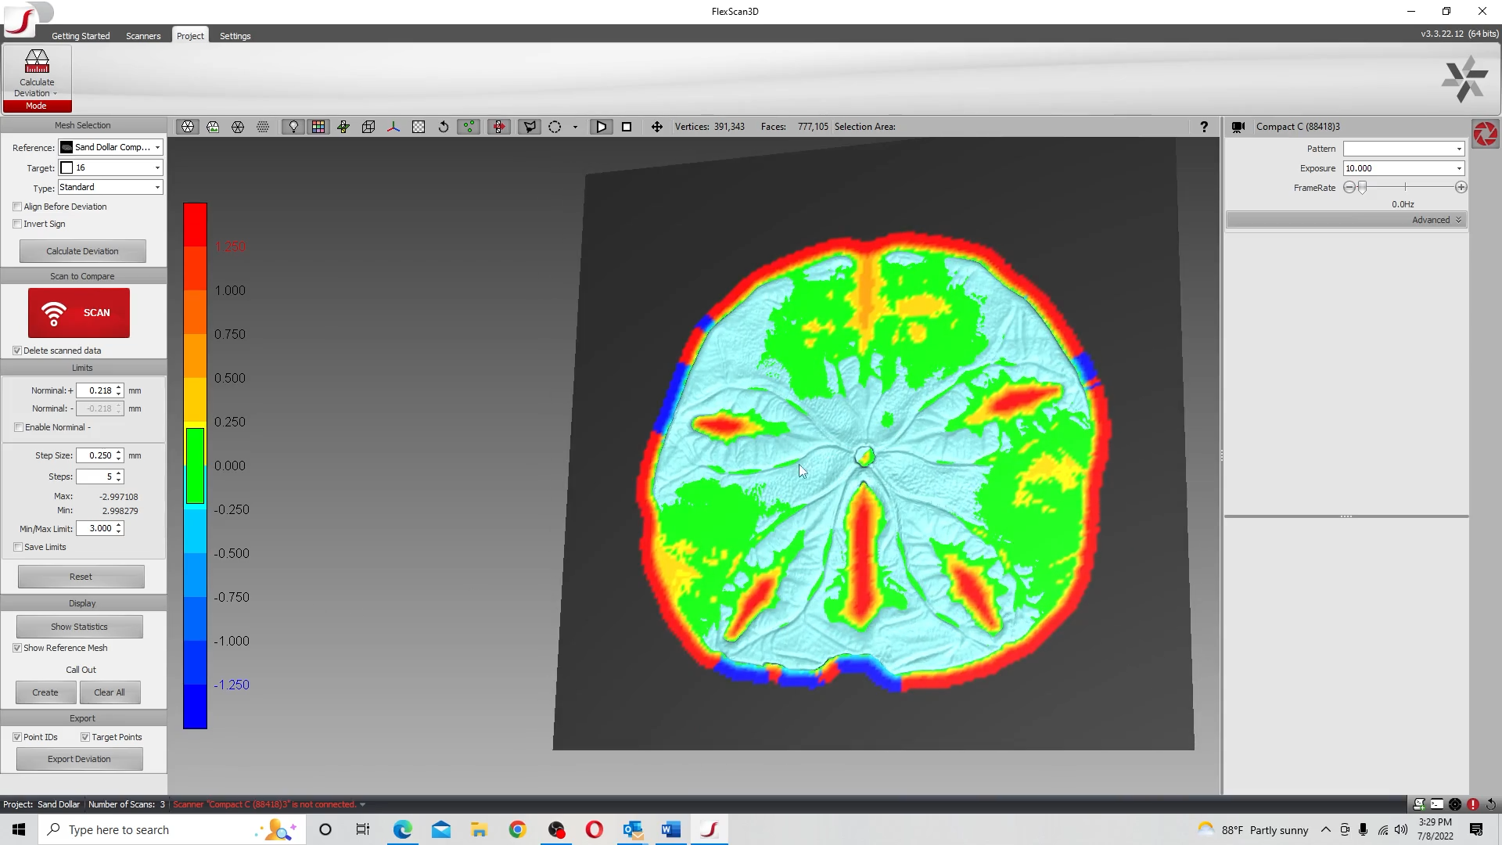Click the Clear All button
Screen dimensions: 1502x845
(110, 692)
